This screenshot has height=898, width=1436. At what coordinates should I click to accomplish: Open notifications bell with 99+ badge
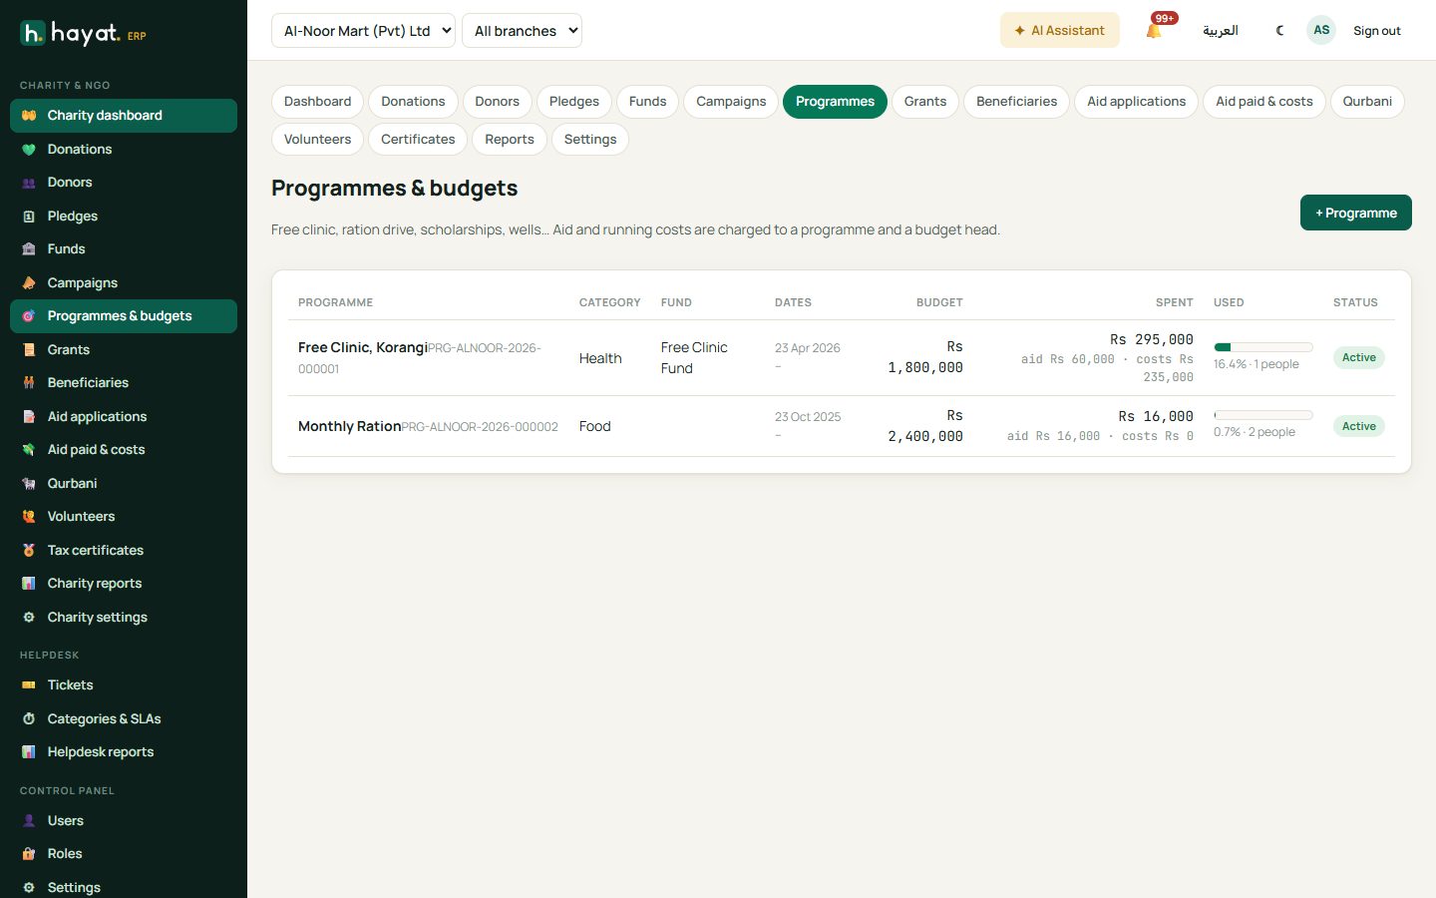click(1155, 30)
